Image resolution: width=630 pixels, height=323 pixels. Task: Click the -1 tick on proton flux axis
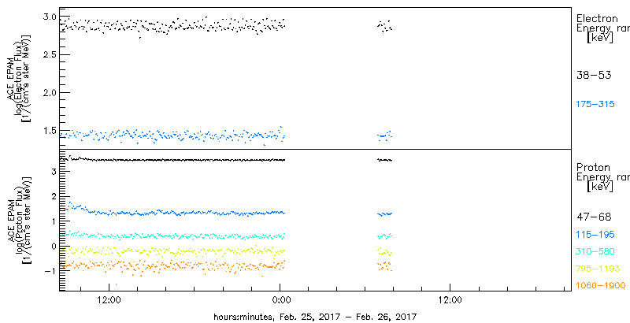(50, 270)
